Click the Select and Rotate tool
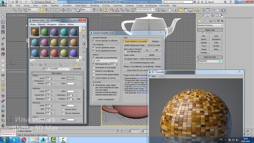The width and height of the screenshot is (254, 143). (69, 10)
